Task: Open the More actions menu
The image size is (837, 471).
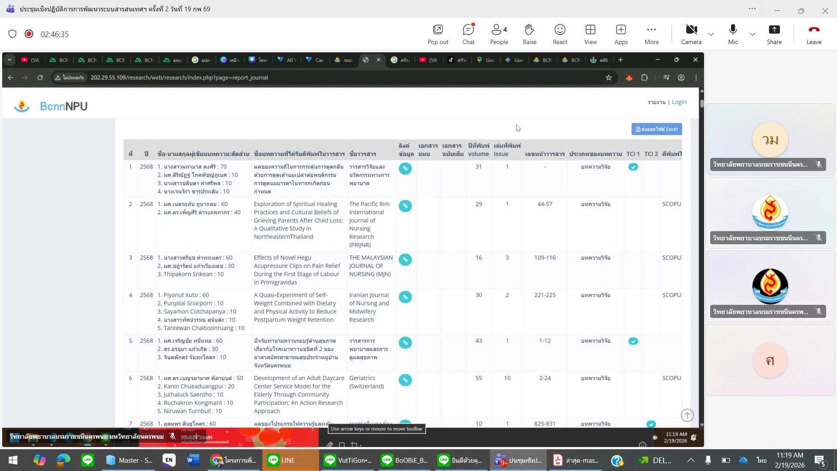Action: coord(651,34)
